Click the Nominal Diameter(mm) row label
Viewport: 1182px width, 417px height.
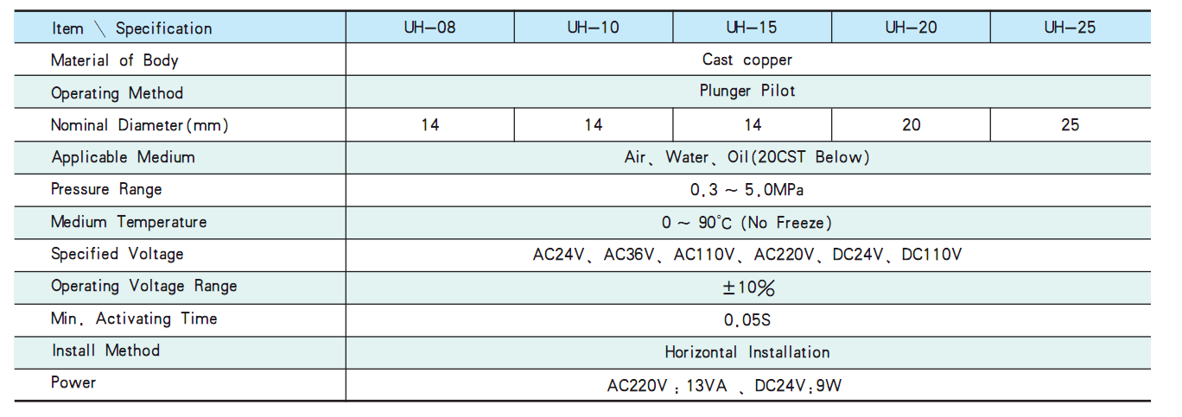(140, 125)
